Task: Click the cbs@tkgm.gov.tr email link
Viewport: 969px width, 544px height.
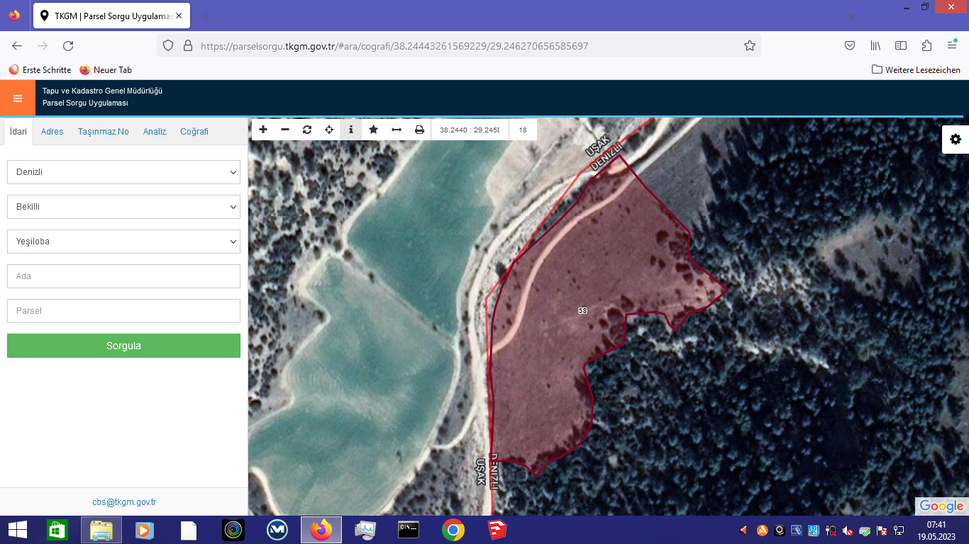Action: pos(124,502)
